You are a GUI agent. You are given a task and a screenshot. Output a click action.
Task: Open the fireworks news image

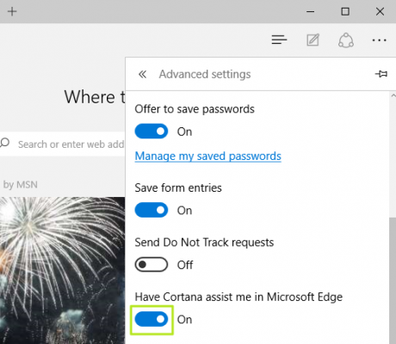pyautogui.click(x=62, y=270)
